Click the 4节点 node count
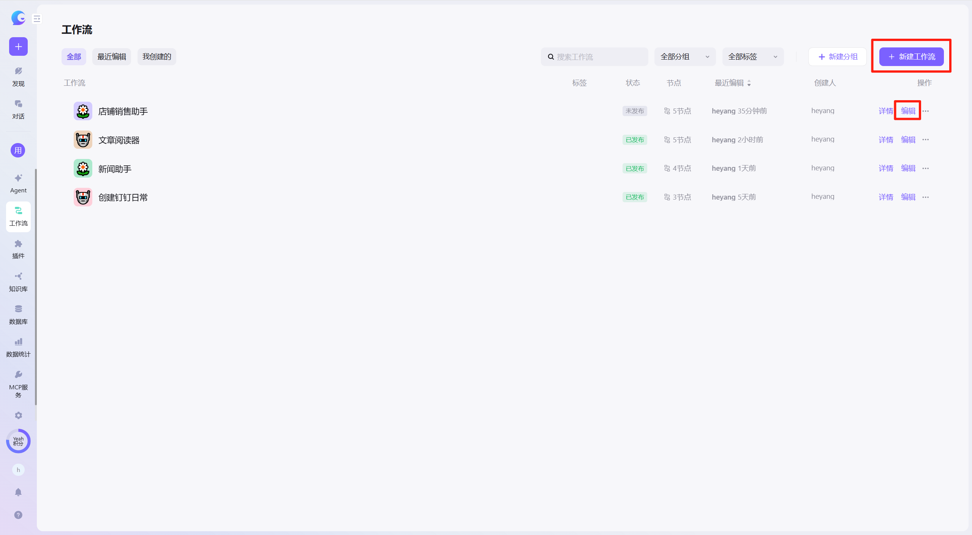Screen dimensions: 972x535 678,168
